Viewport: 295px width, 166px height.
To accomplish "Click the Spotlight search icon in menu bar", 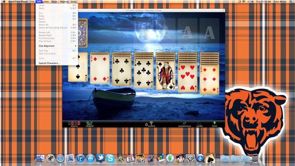I will (291, 1).
